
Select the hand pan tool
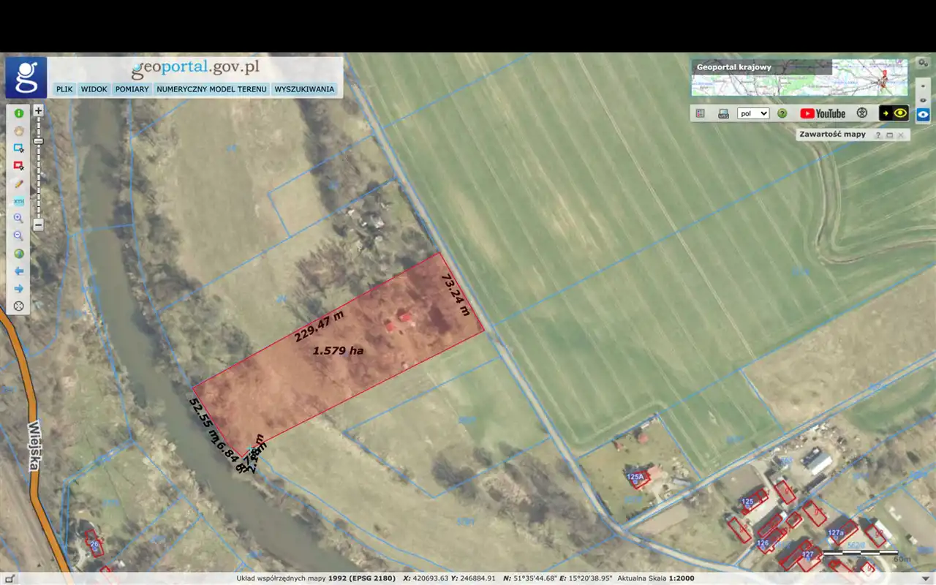(x=19, y=131)
